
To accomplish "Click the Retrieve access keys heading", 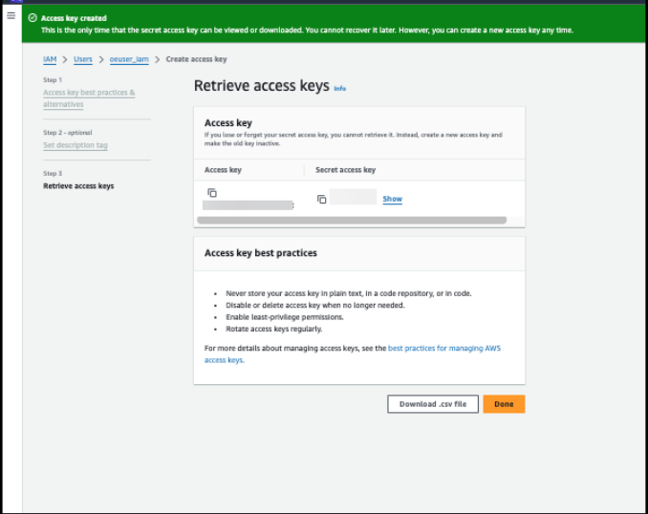I will pyautogui.click(x=261, y=86).
